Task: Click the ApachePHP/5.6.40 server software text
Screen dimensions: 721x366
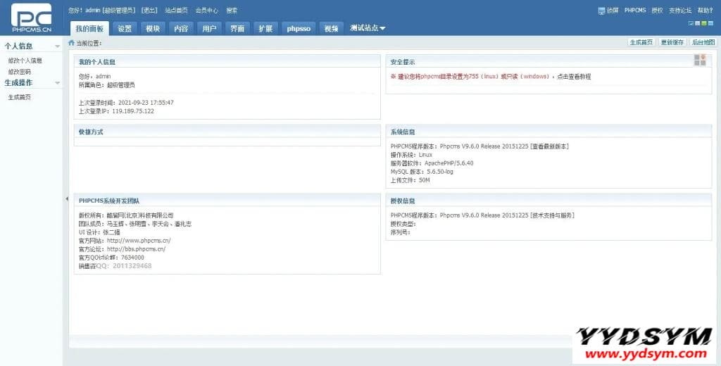Action: [x=449, y=163]
